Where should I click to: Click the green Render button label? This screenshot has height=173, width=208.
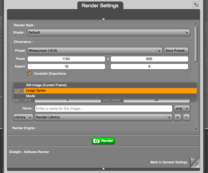107,141
